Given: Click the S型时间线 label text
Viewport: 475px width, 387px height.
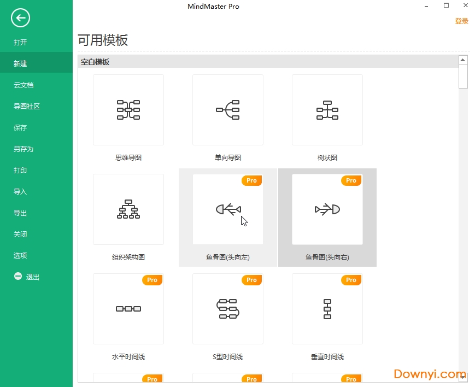Looking at the screenshot, I should pos(228,357).
